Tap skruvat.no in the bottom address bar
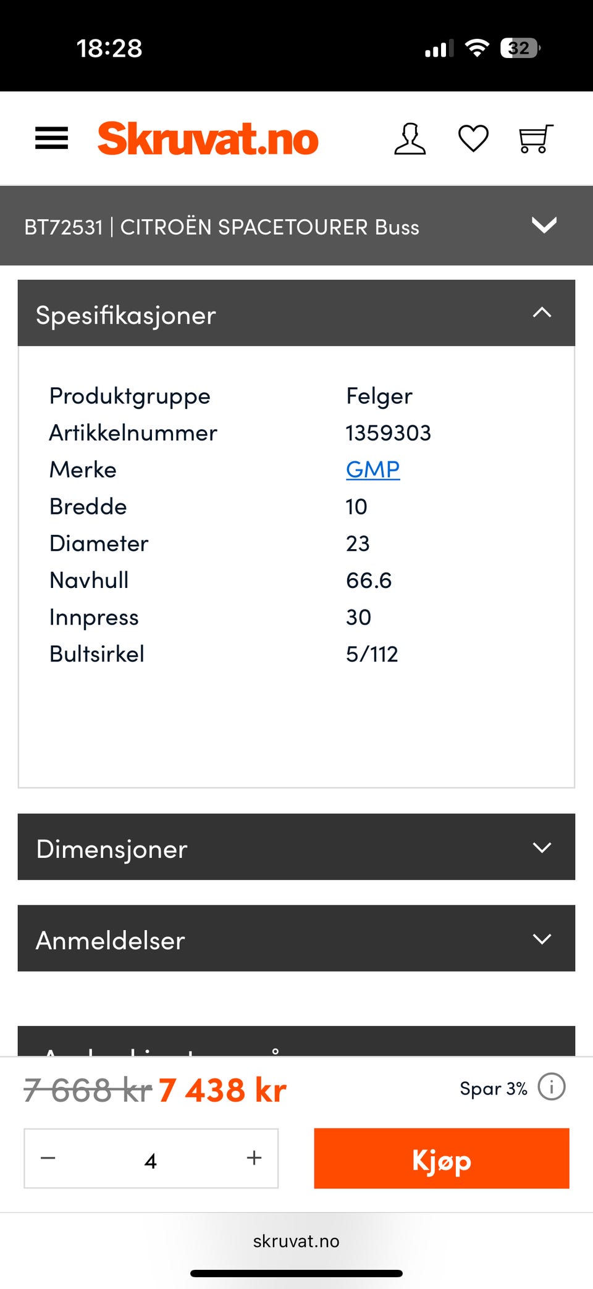This screenshot has width=593, height=1289. [x=296, y=1241]
